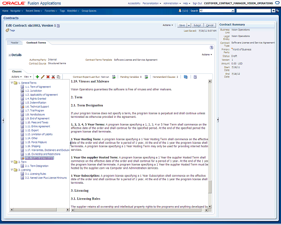This screenshot has height=225, width=281.
Task: Select 3.1. Licensing Rules clause
Action: tap(36, 174)
